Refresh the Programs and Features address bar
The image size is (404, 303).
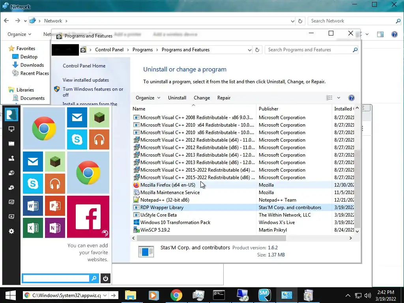pos(257,50)
